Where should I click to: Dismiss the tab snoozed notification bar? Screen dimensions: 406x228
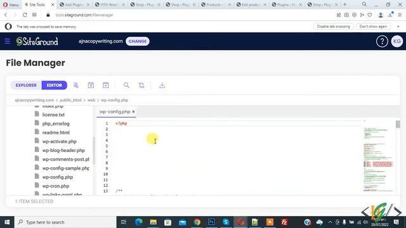398,27
